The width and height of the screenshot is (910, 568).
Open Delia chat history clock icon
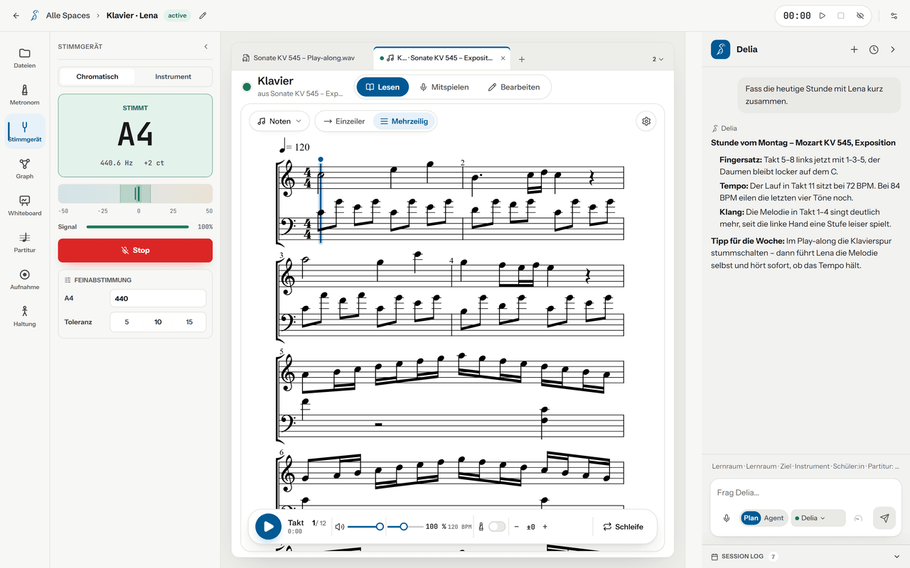pyautogui.click(x=874, y=50)
